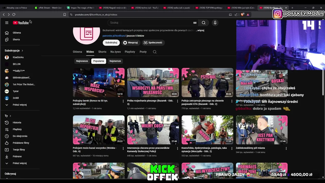Open the PSYCHOL Policja zatrzymuje pieszego thumbnail
This screenshot has width=325, height=183.
(x=207, y=82)
